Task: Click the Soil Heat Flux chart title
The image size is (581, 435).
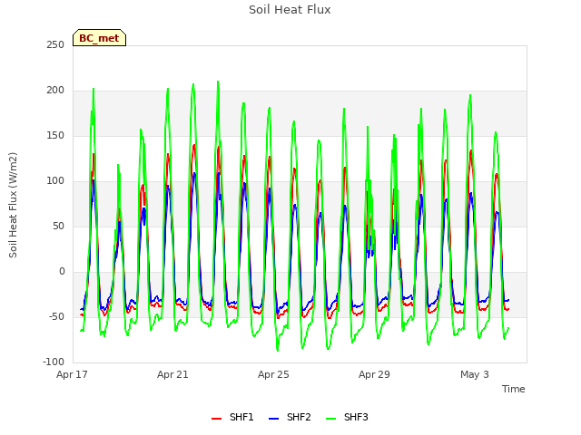Action: tap(290, 10)
